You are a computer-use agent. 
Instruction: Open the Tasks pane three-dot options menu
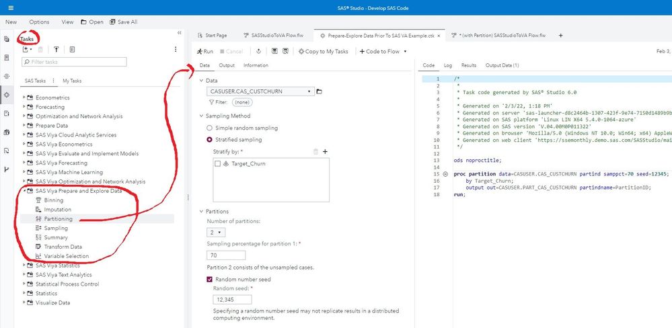(176, 49)
